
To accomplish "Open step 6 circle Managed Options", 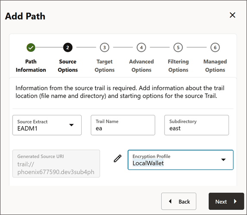I will [215, 47].
